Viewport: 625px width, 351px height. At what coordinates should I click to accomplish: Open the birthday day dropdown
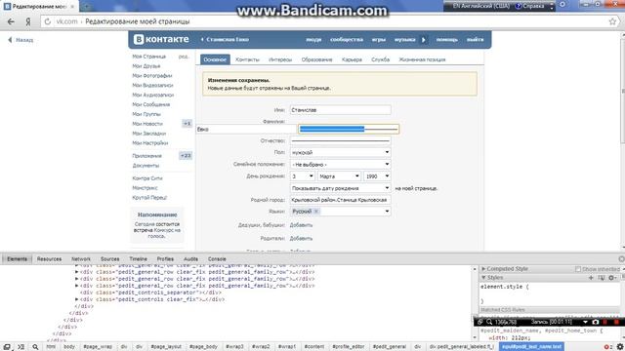302,176
